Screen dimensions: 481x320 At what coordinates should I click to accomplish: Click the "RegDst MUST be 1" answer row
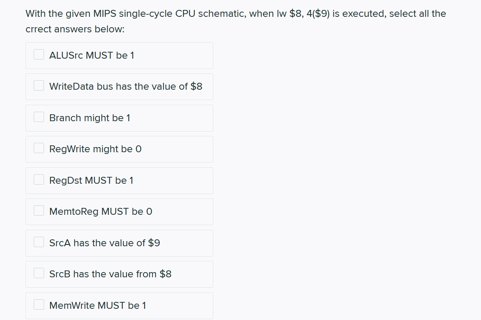click(119, 180)
